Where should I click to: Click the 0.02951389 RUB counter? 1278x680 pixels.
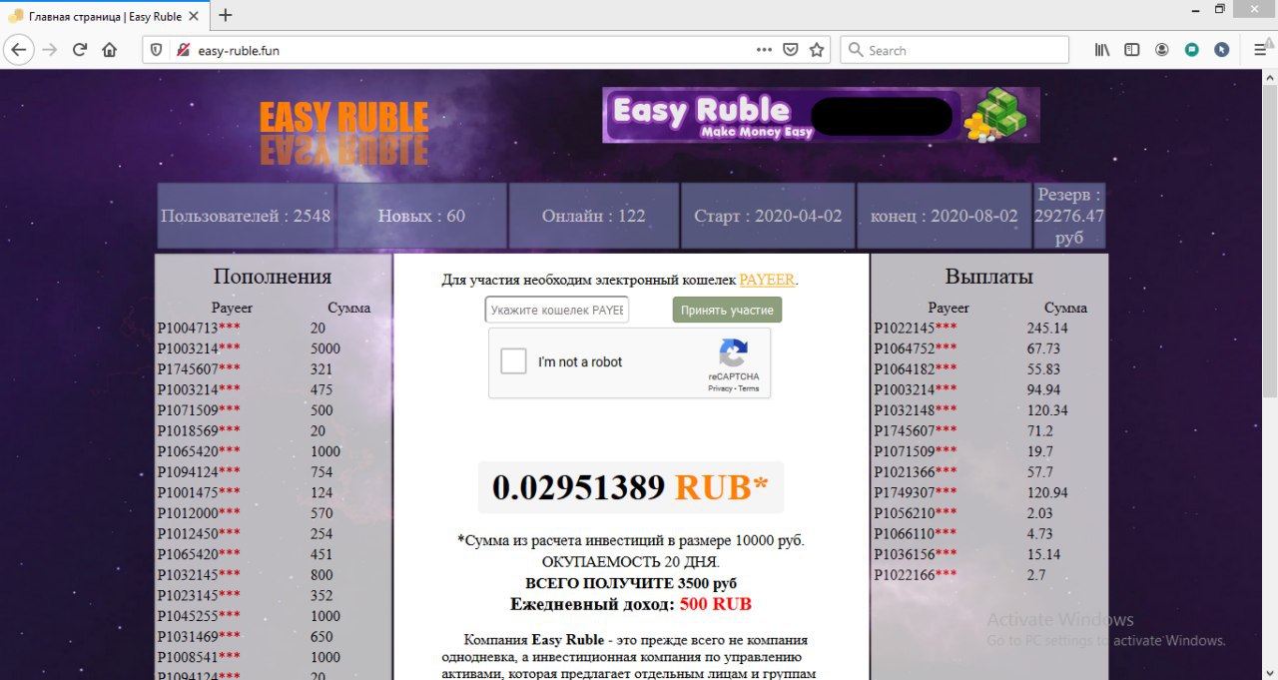pyautogui.click(x=630, y=487)
